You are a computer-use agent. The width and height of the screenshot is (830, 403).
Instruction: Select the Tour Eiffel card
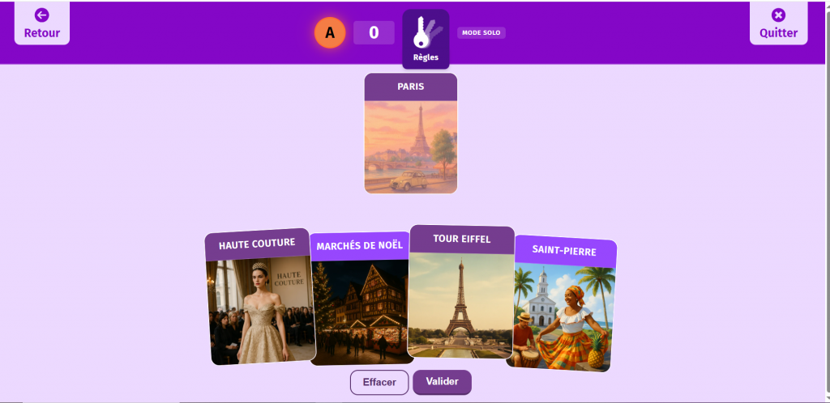[x=461, y=291]
